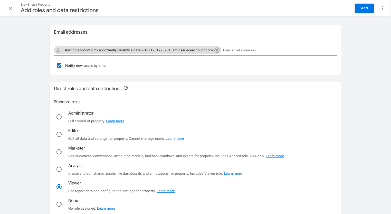Viewport: 391px width, 214px height.
Task: Click the avatar icon in the email chip
Action: 58,50
